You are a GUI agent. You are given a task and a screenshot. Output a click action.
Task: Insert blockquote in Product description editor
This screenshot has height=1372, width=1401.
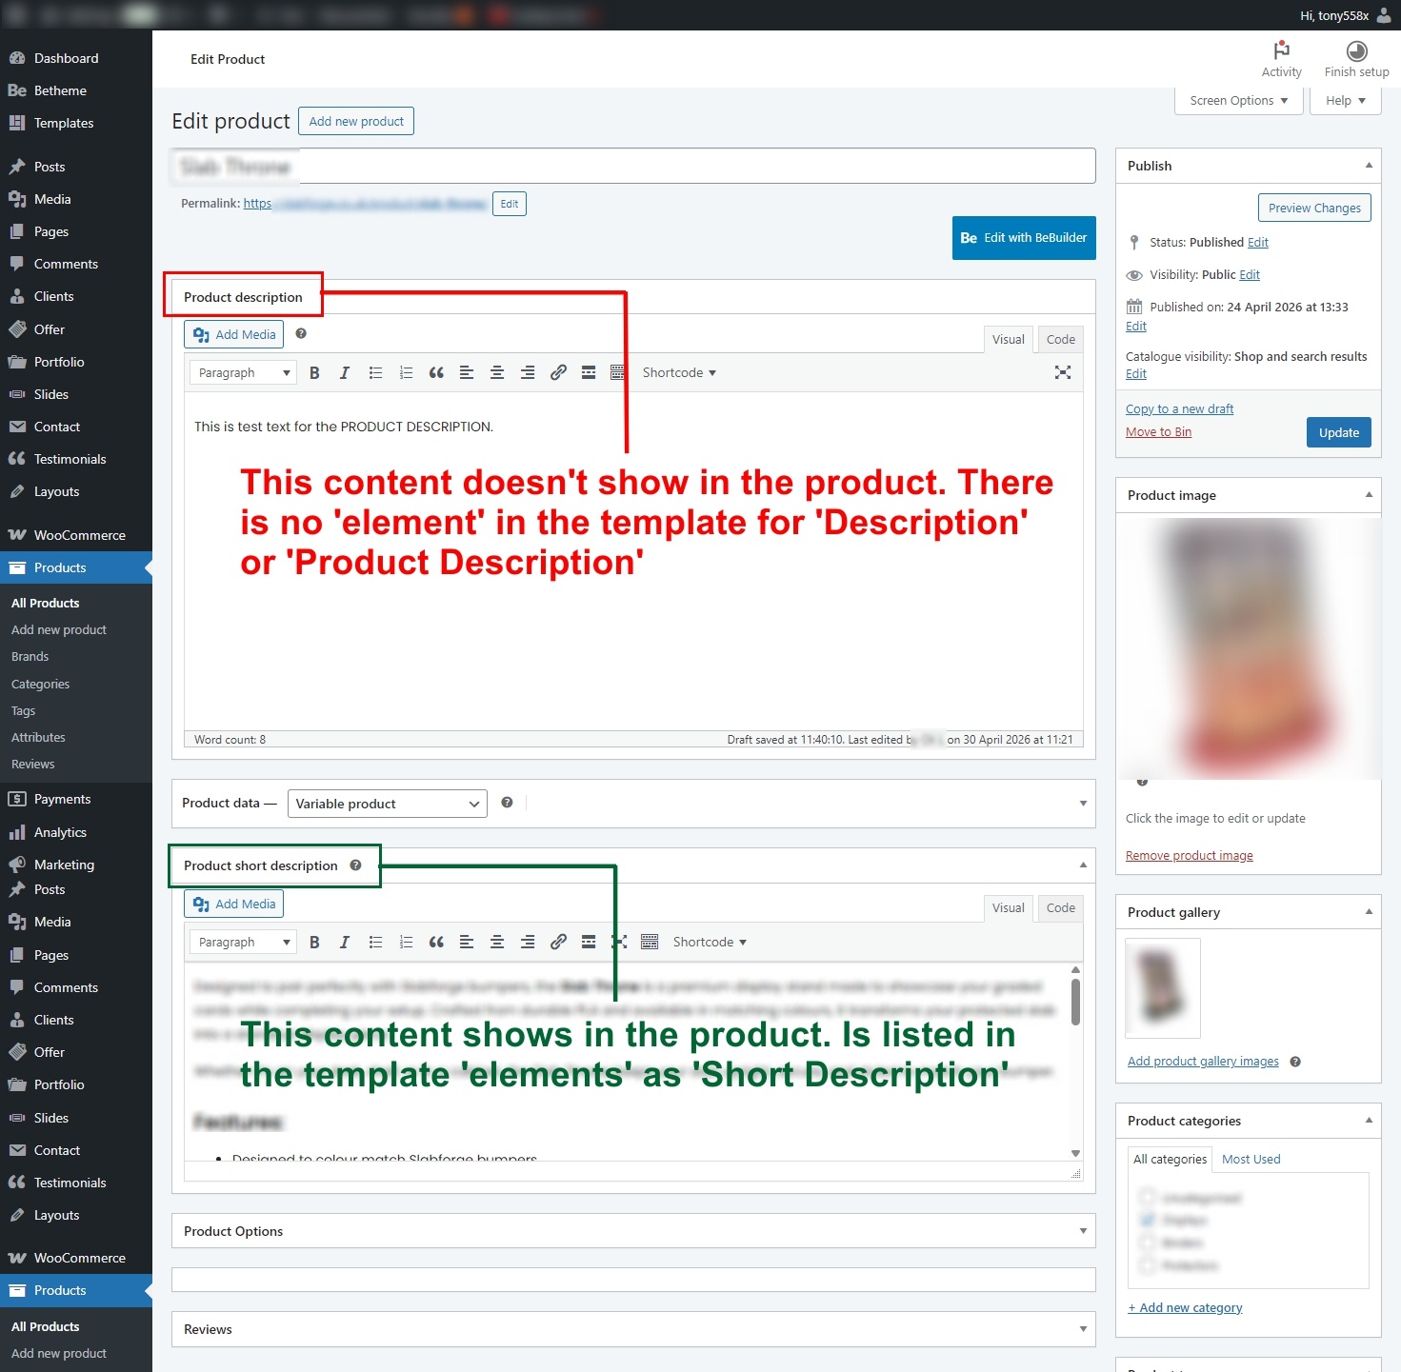(436, 373)
